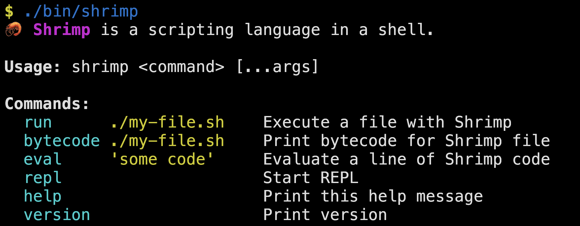The height and width of the screenshot is (226, 580).
Task: Click the help command name
Action: (43, 197)
